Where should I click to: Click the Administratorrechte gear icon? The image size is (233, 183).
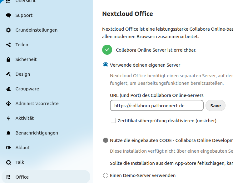click(8, 104)
